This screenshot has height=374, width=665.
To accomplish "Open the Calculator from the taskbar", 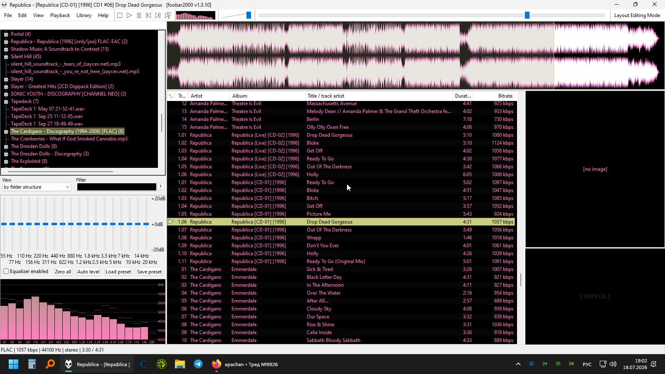I will coord(32,364).
